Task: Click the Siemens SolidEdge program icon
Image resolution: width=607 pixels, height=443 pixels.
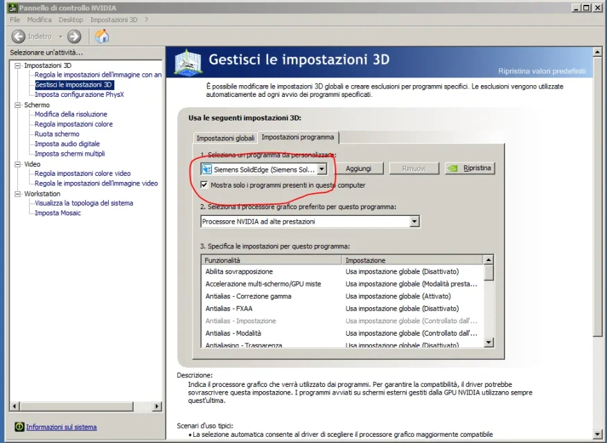Action: click(206, 169)
